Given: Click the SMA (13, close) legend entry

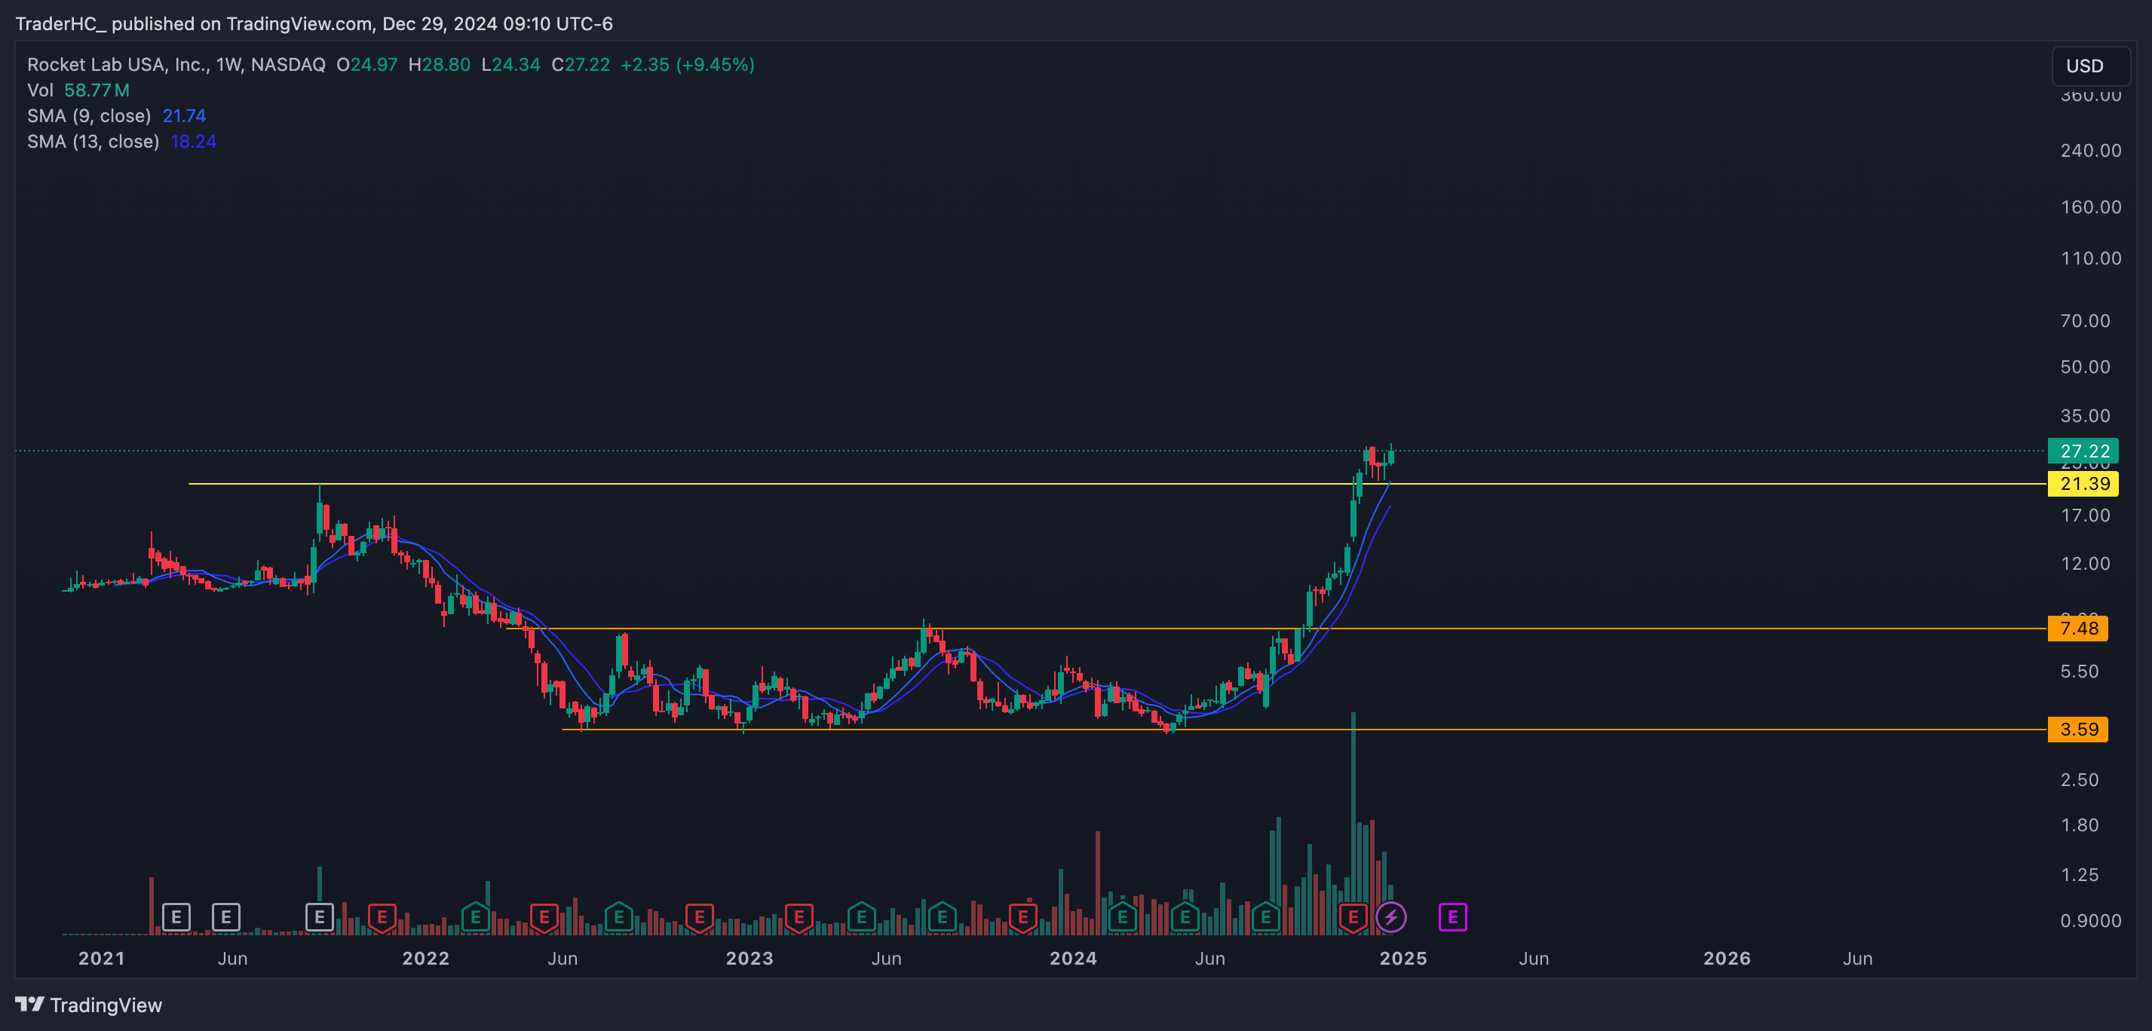Looking at the screenshot, I should 121,142.
